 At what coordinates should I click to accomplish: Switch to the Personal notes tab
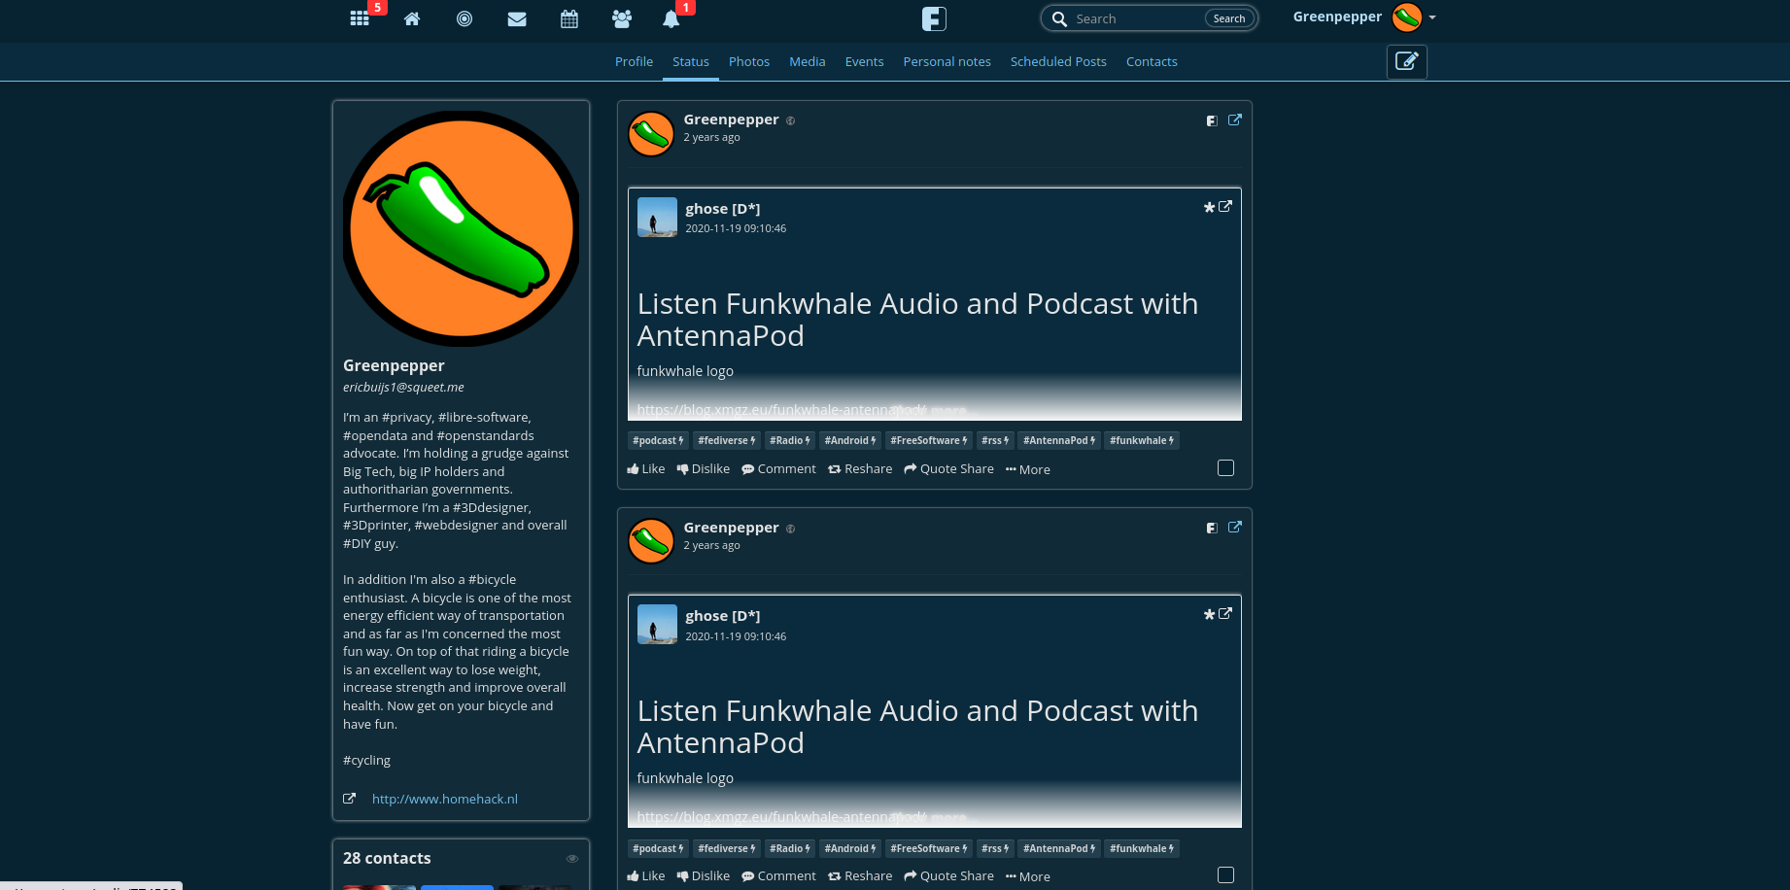[x=947, y=61]
